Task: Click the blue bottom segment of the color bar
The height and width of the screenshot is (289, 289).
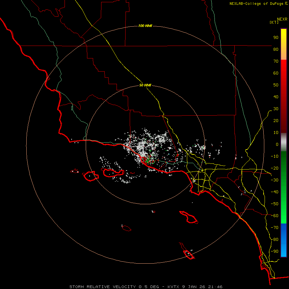Action: [284, 240]
